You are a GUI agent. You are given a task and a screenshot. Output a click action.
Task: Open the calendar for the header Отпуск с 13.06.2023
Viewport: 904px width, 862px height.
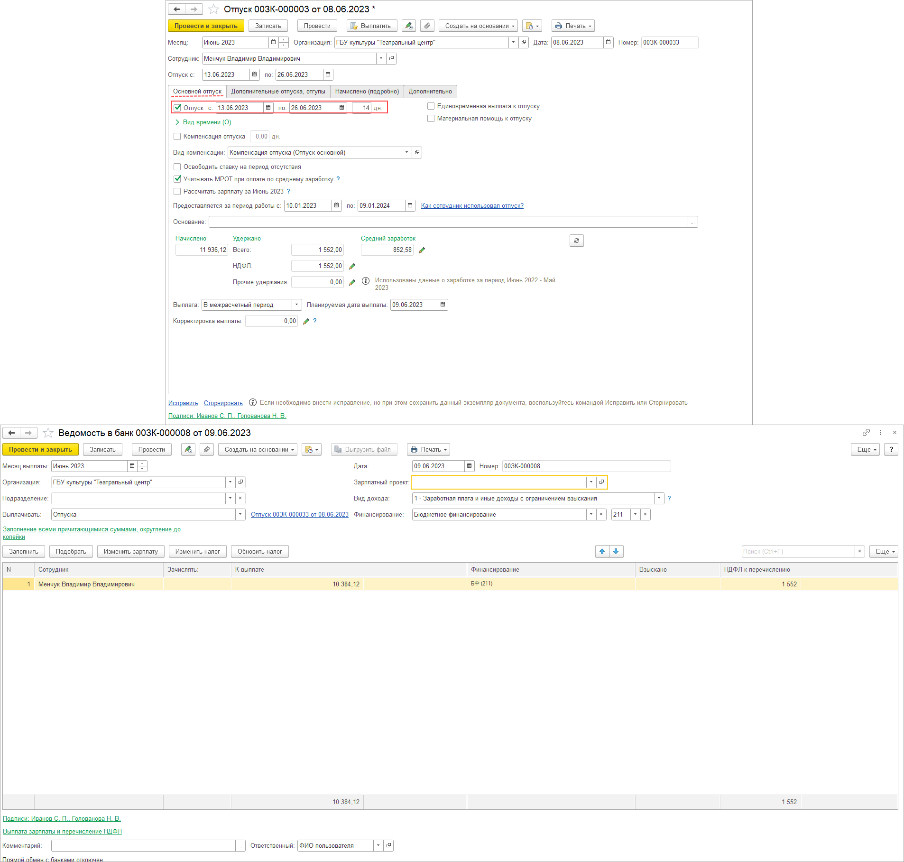coord(255,74)
